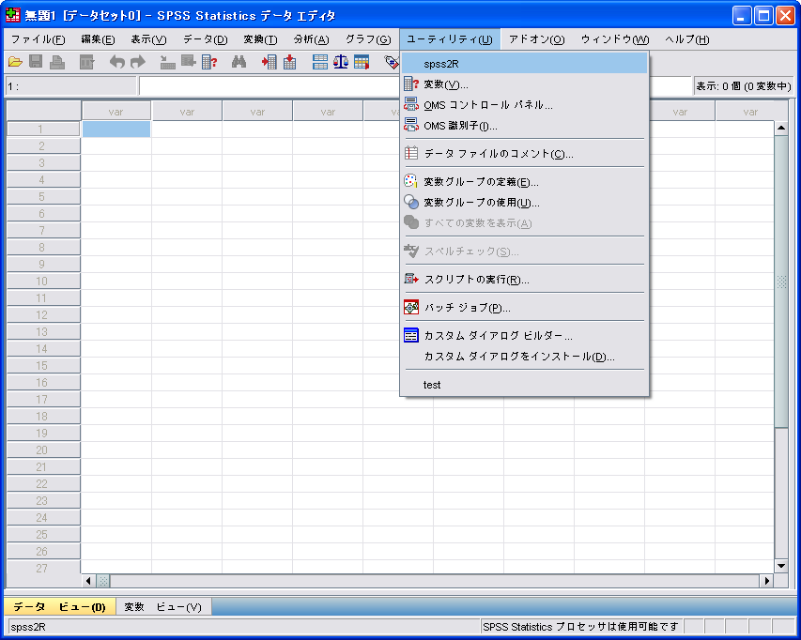The height and width of the screenshot is (640, 801).
Task: Click the vertical scrollbar down arrow
Action: click(x=780, y=566)
